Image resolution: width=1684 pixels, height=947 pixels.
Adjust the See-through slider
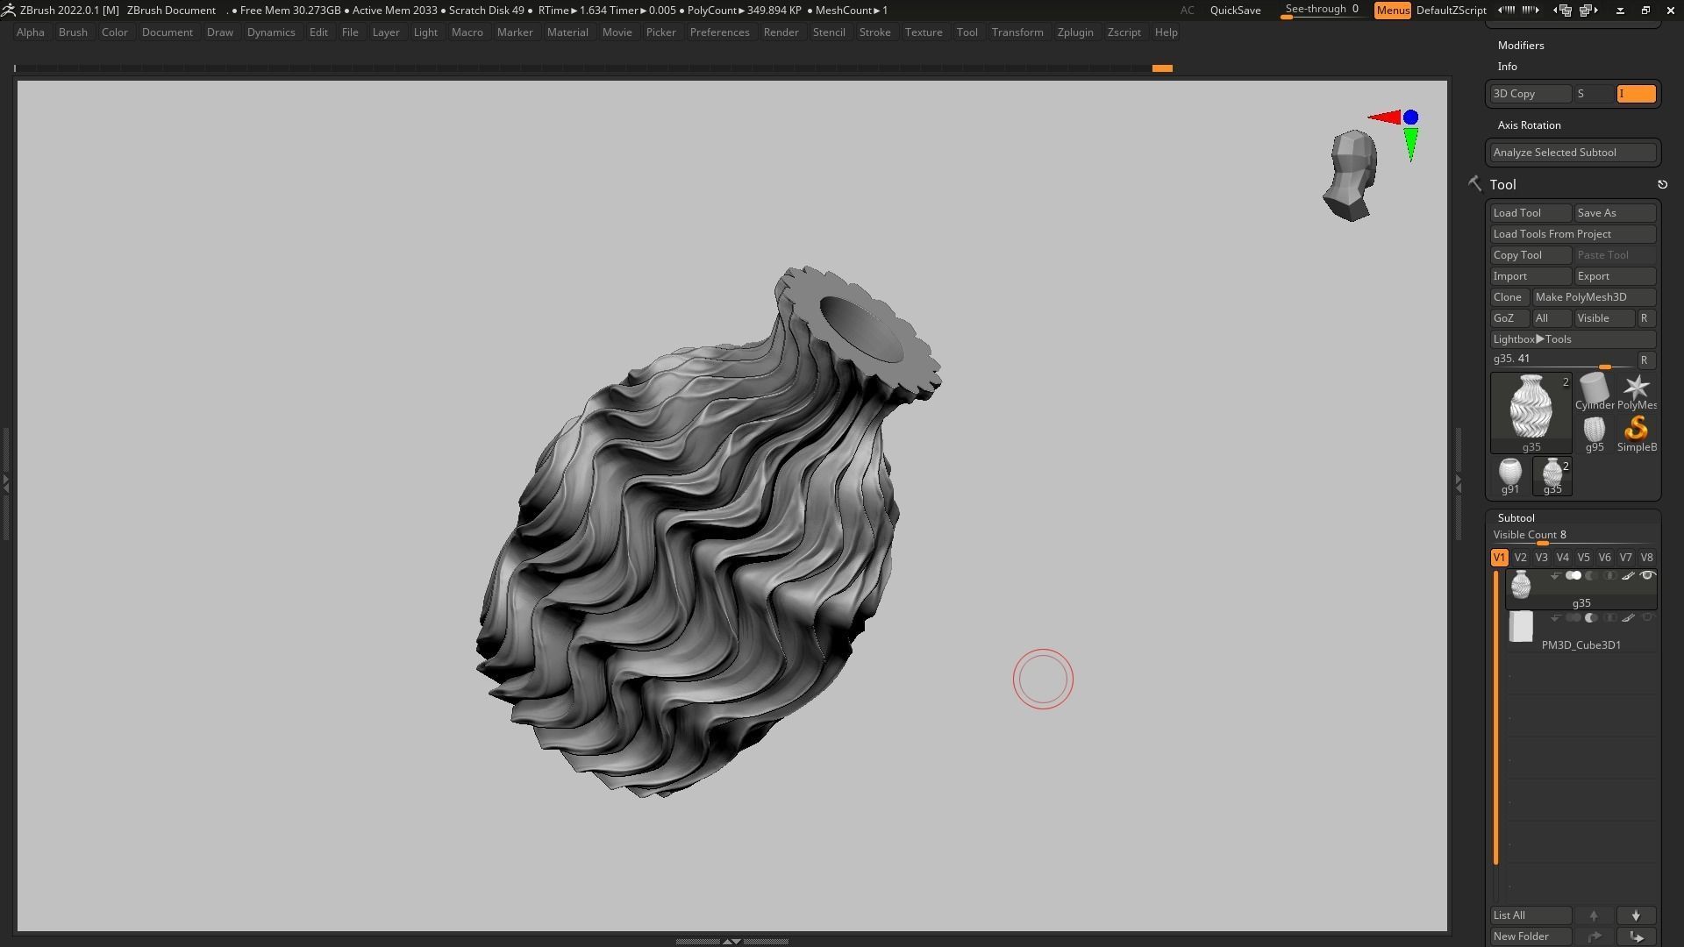pyautogui.click(x=1322, y=11)
